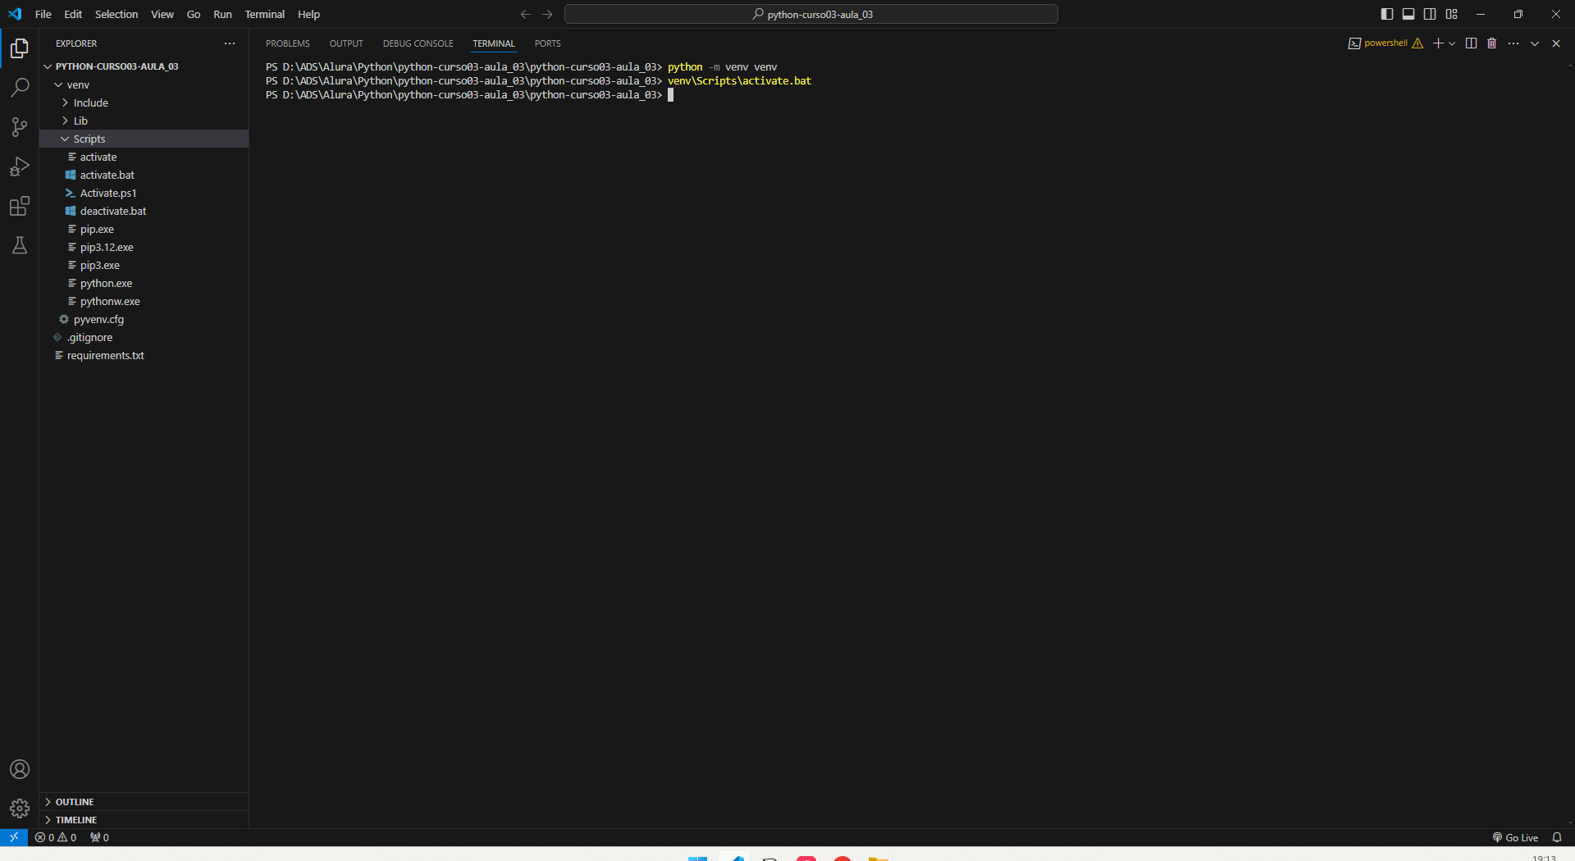1575x861 pixels.
Task: Open the Selection menu
Action: click(x=116, y=14)
